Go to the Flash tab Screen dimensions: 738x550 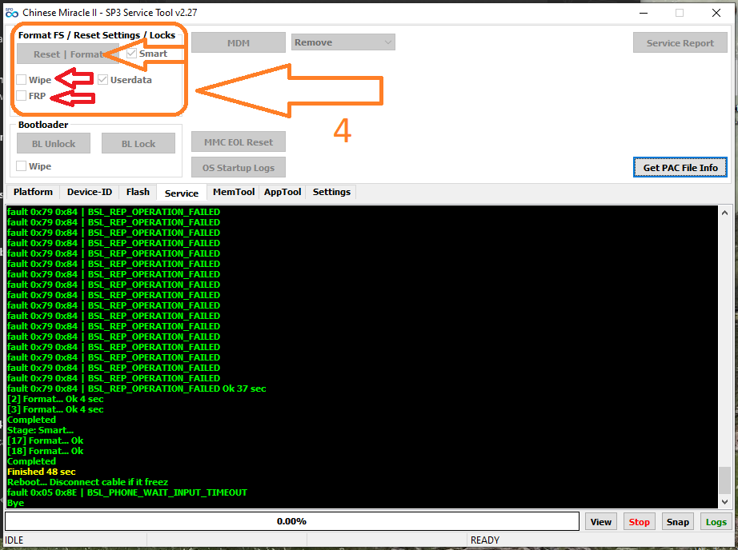138,192
